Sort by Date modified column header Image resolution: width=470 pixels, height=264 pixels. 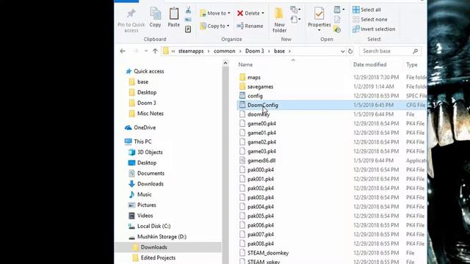pos(369,65)
